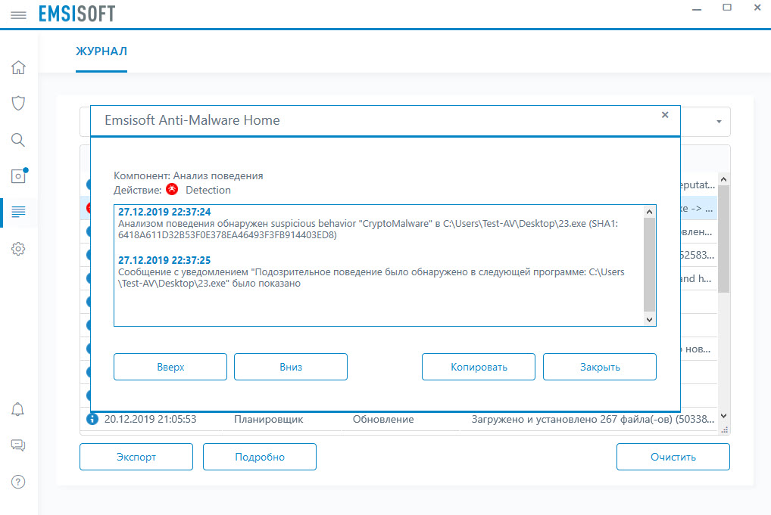Open the hamburger menu next to Emsisoft logo
Viewport: 771px width, 515px height.
[18, 14]
